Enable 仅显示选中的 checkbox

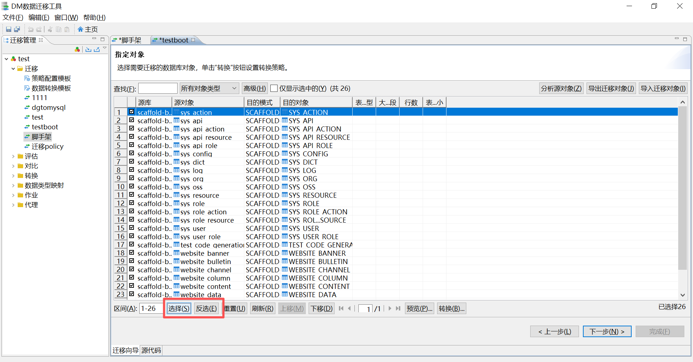tap(274, 88)
